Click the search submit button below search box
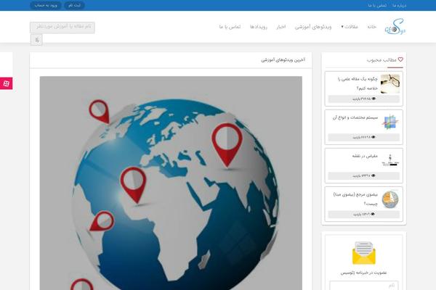 36,40
